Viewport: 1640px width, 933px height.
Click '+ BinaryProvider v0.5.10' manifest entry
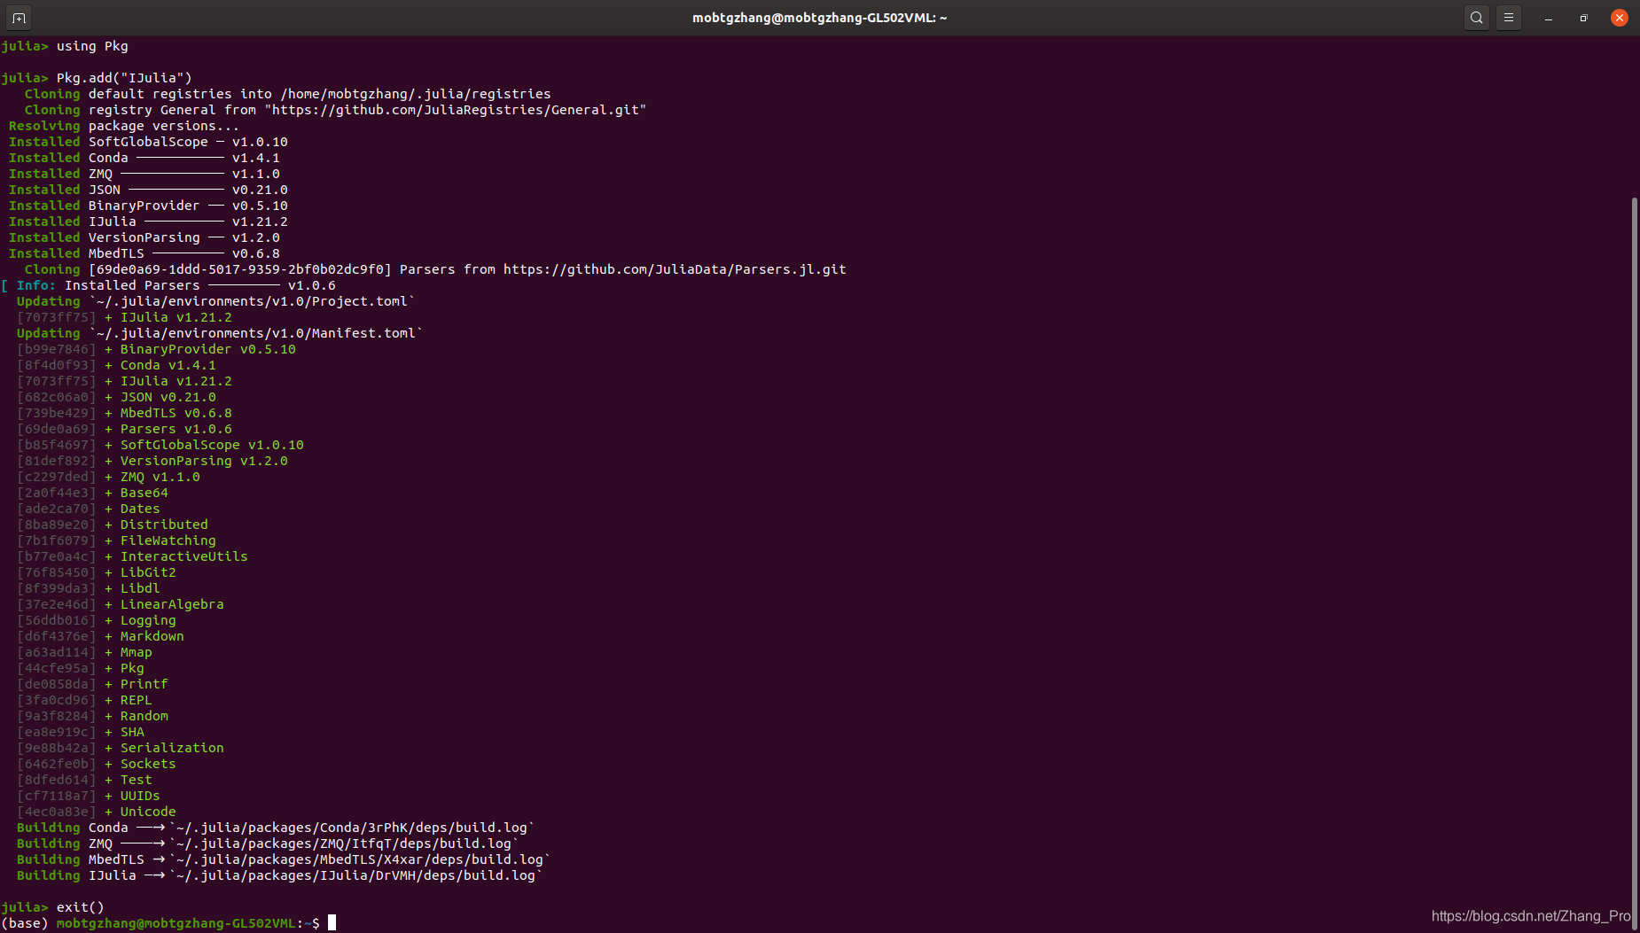(200, 349)
